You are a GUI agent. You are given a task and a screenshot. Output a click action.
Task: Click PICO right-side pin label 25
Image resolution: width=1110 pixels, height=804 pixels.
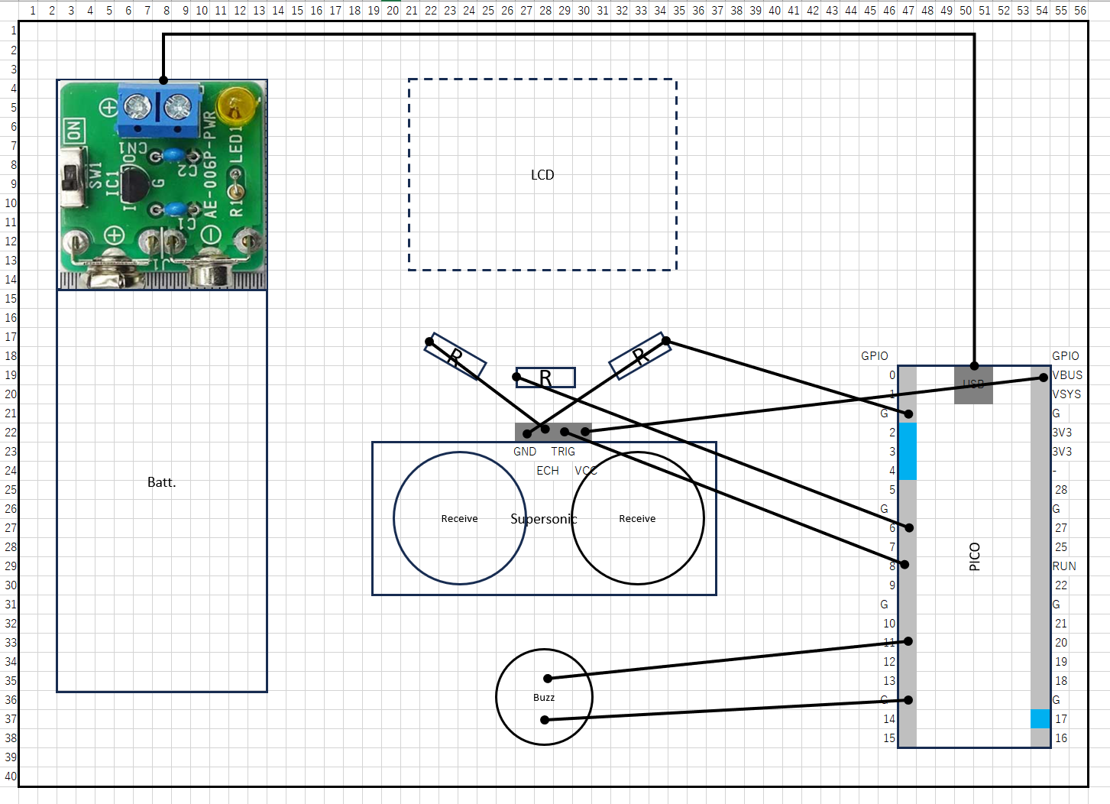tap(1061, 547)
